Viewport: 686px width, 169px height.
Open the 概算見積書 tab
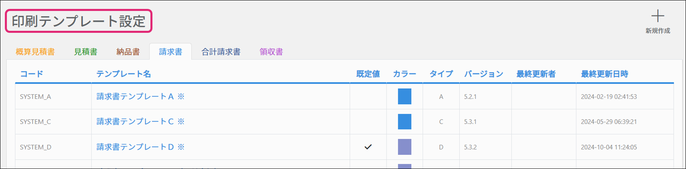coord(35,52)
